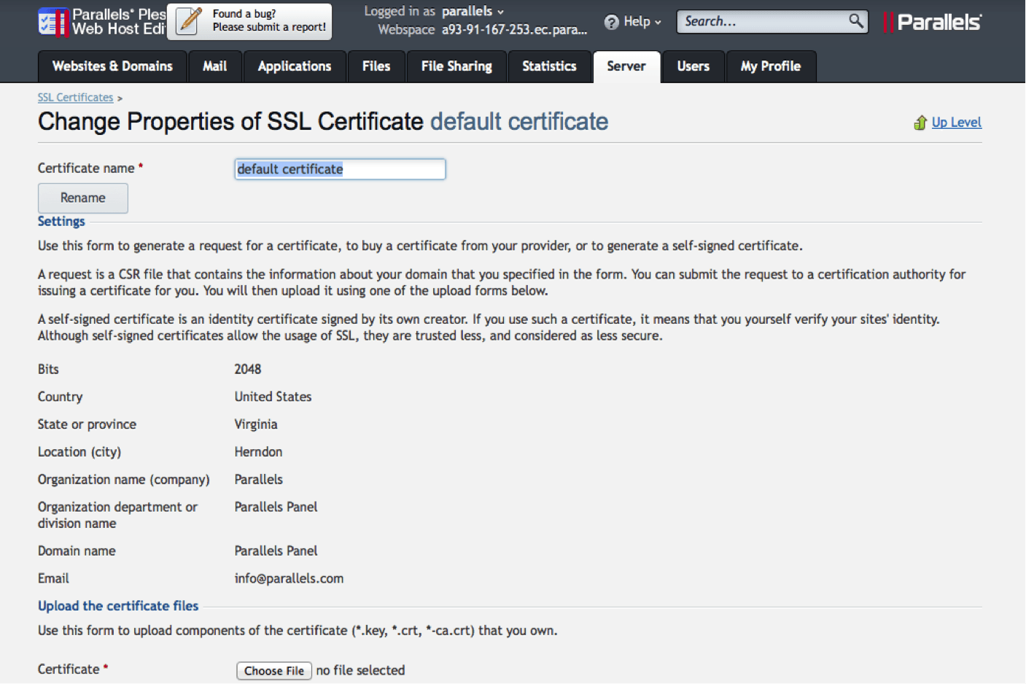Open the Users tab
This screenshot has height=684, width=1026.
pyautogui.click(x=693, y=66)
